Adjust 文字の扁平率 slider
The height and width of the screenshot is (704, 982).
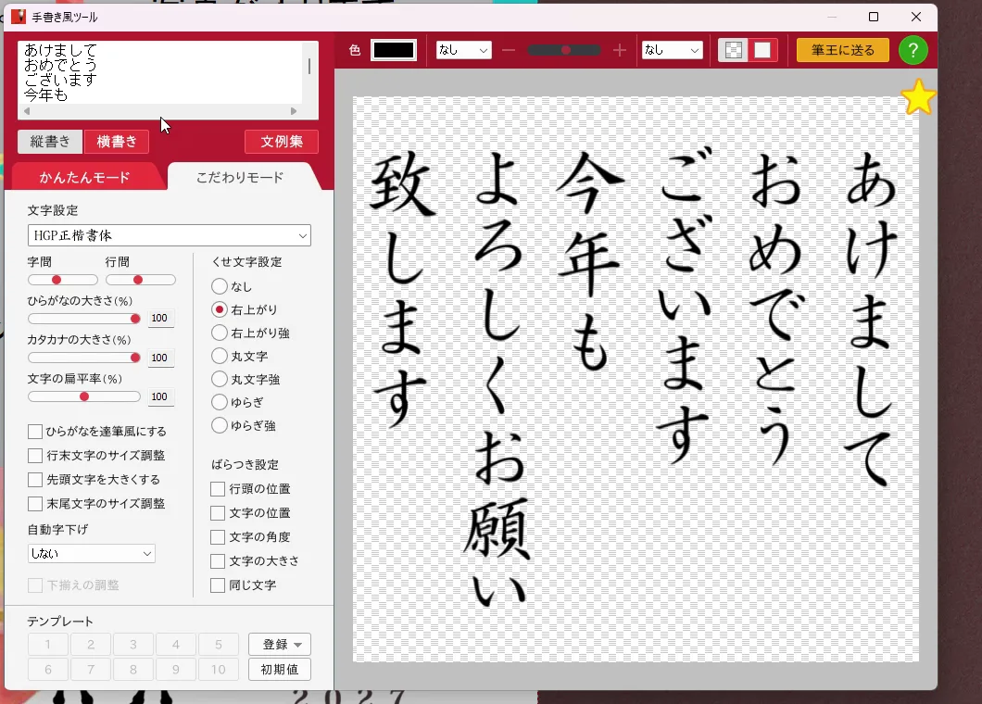pos(84,396)
